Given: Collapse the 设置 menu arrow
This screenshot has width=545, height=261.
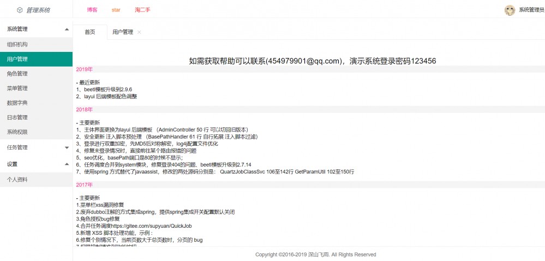Looking at the screenshot, I should pyautogui.click(x=67, y=164).
